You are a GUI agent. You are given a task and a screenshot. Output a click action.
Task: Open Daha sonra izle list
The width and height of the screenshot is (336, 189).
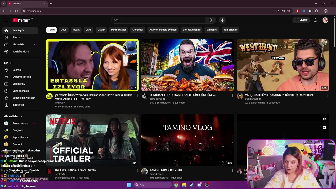(20, 91)
